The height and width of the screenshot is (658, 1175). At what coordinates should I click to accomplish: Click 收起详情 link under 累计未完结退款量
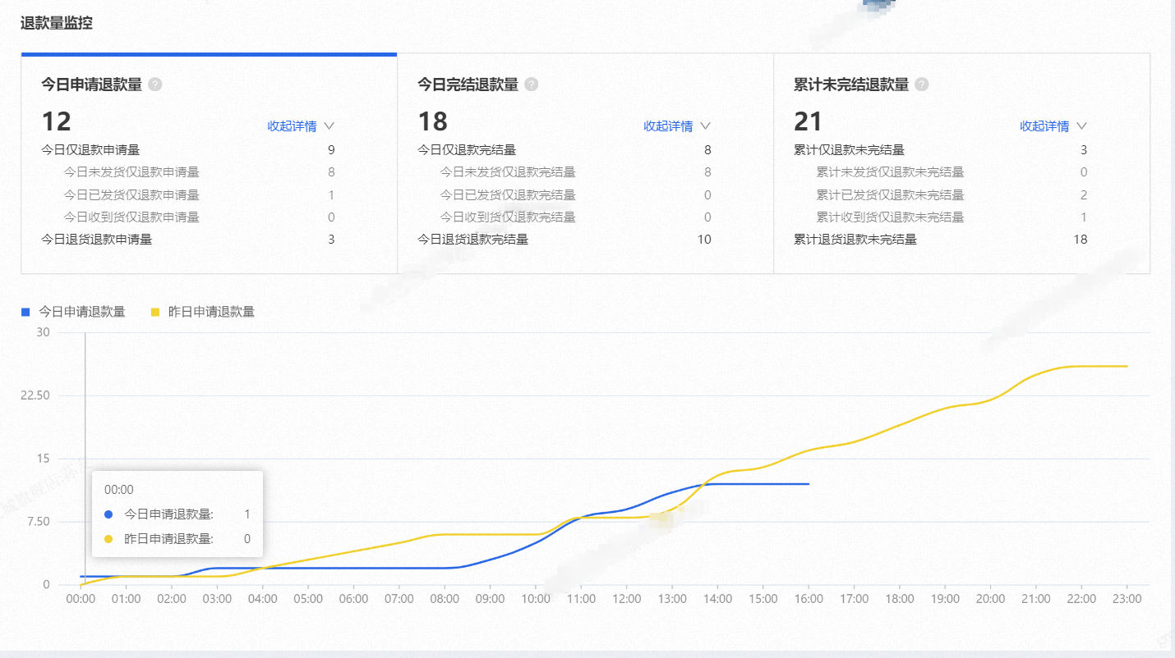1044,126
